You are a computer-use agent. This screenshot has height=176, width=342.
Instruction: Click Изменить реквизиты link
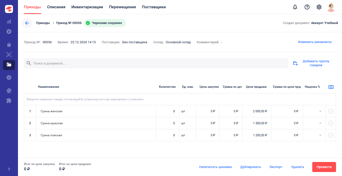pos(315,42)
